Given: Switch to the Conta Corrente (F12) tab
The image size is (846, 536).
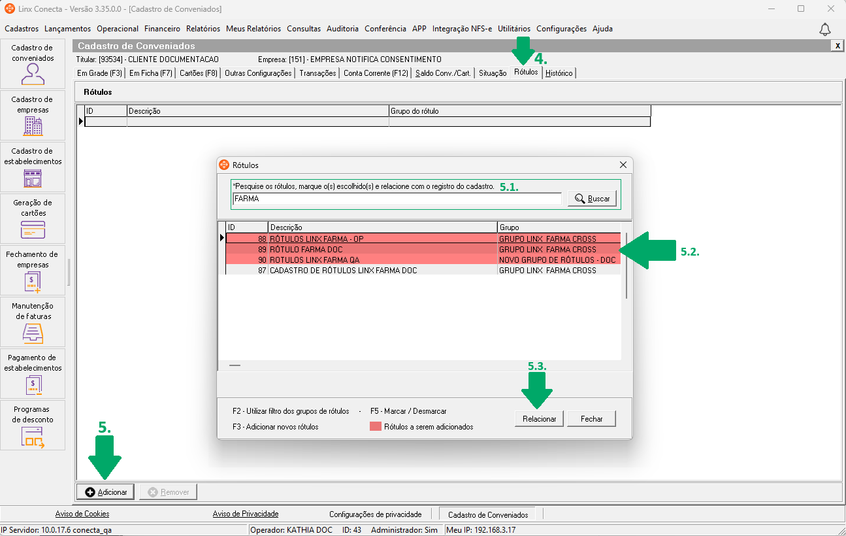Looking at the screenshot, I should tap(376, 73).
